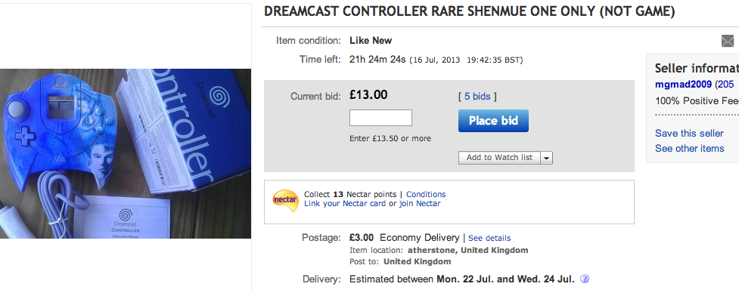
Task: Click the bid amount input field
Action: (380, 118)
